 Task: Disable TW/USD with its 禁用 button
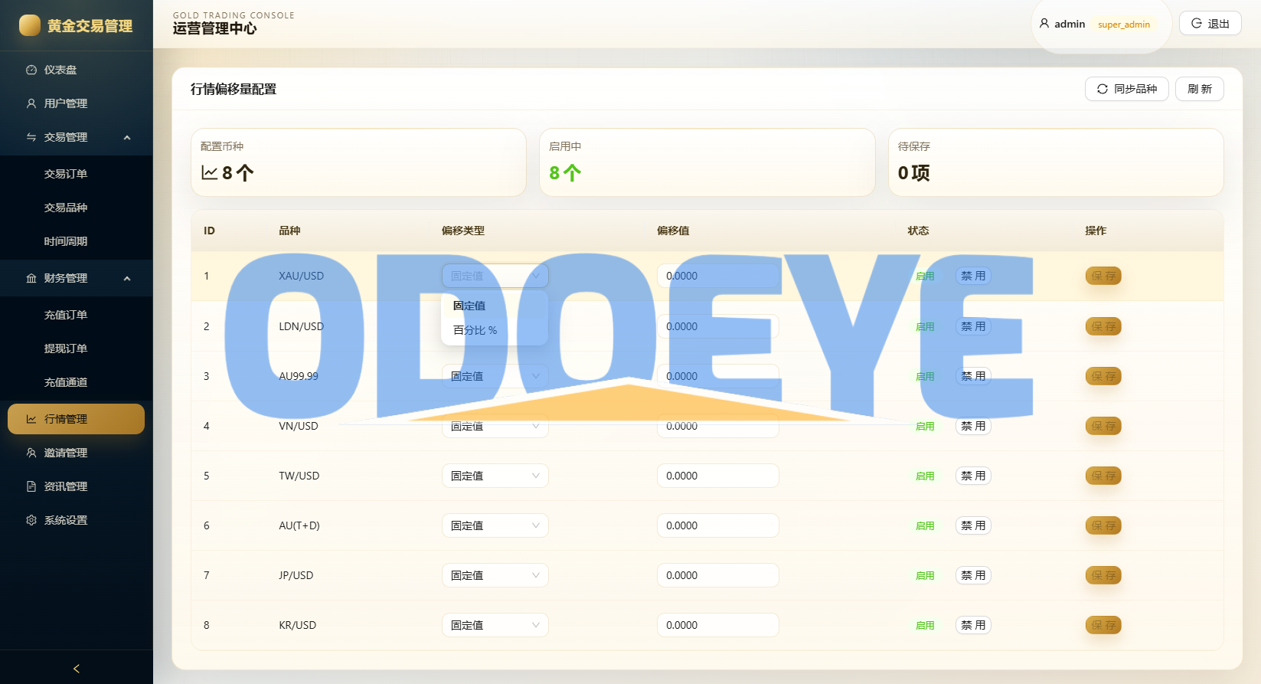[x=973, y=476]
